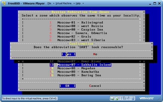Viewport: 163px width, 102px height.
Task: Click the network adapter status icon
Action: pyautogui.click(x=124, y=98)
